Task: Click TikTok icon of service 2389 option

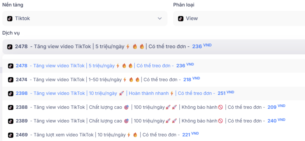Action: point(10,121)
